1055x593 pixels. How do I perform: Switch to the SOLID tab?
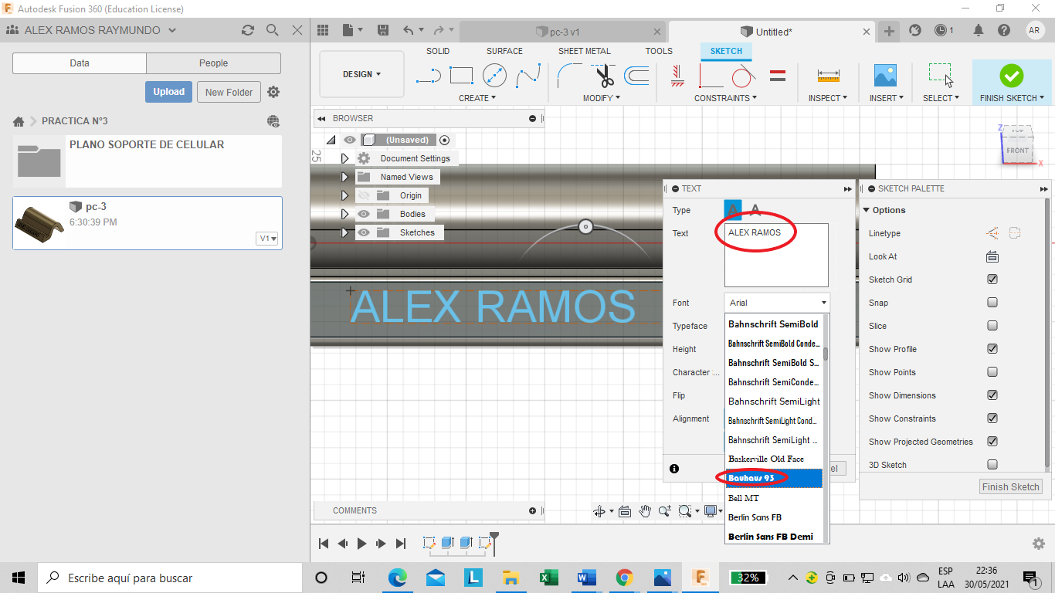(x=438, y=51)
